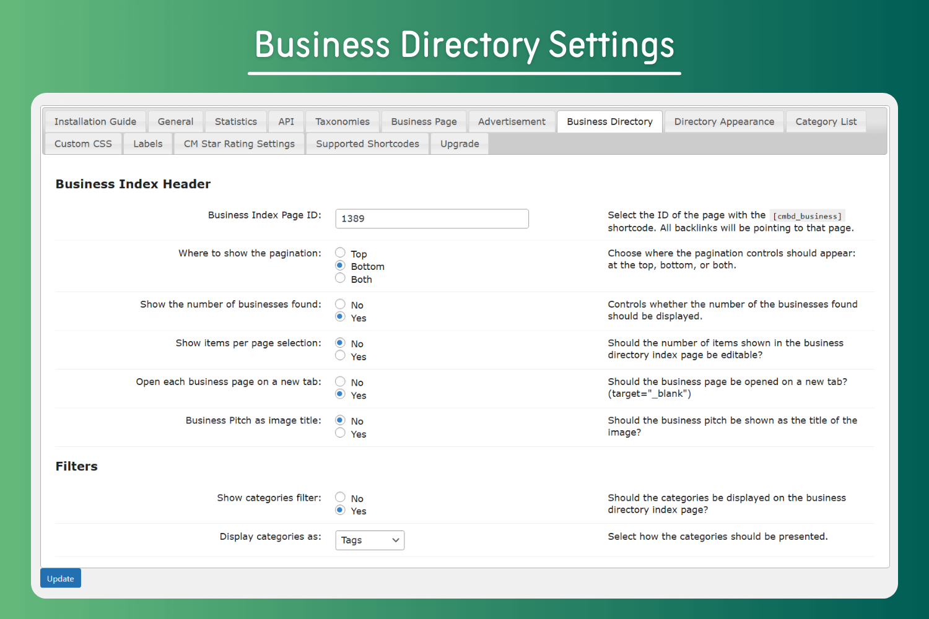The width and height of the screenshot is (929, 619).
Task: Select No for opening business on new tab
Action: pyautogui.click(x=340, y=381)
